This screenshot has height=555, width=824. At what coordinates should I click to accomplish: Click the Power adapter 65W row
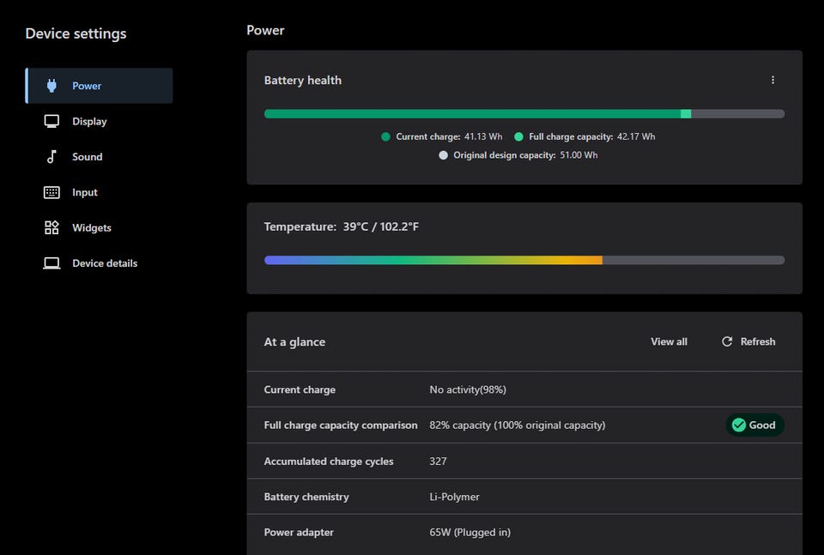524,533
